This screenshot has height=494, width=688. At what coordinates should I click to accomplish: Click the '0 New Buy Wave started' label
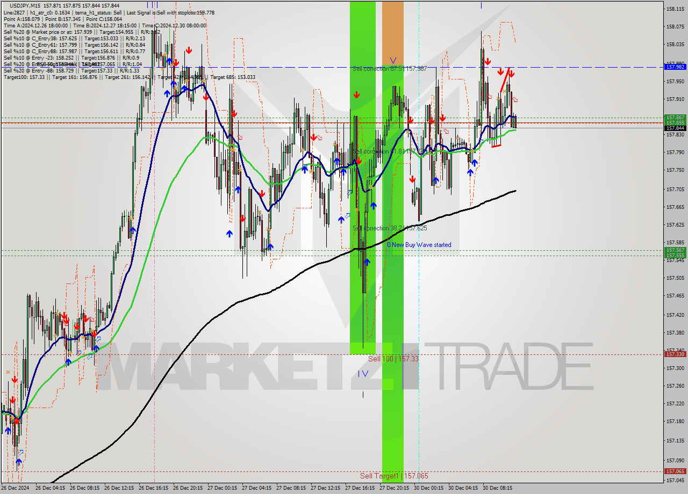419,245
